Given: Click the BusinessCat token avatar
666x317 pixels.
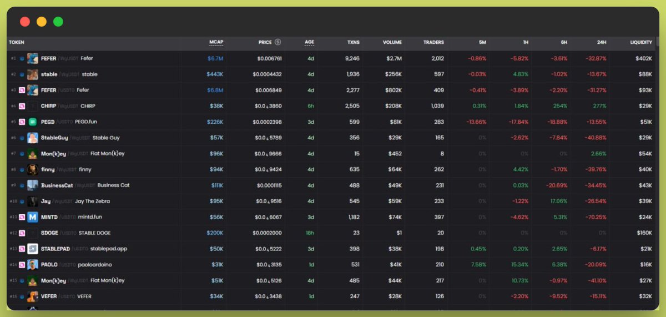Looking at the screenshot, I should point(33,185).
